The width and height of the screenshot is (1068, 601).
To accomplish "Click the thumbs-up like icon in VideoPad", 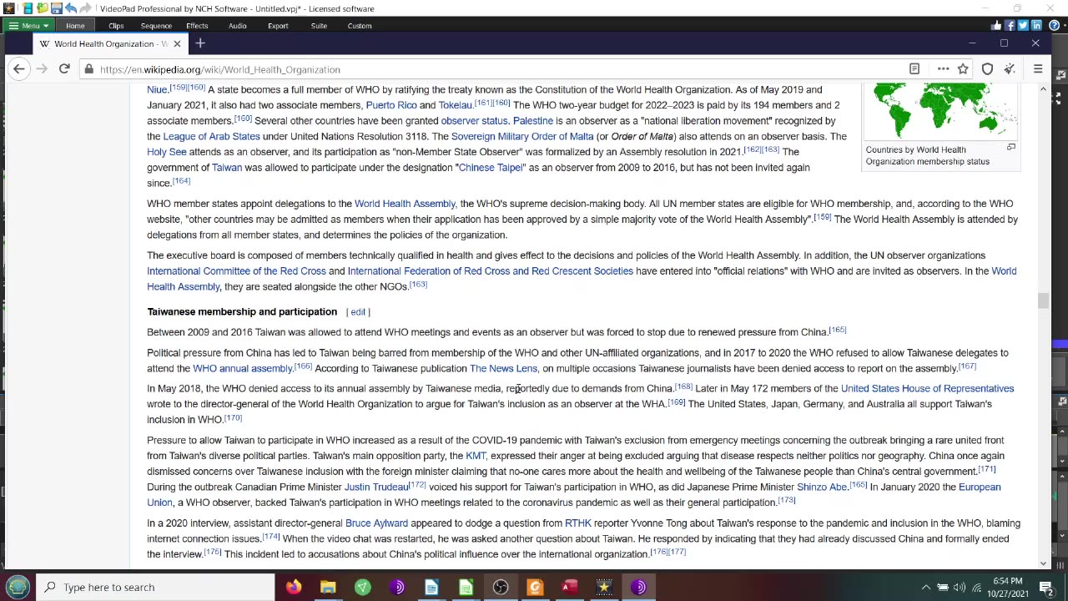I will click(x=996, y=26).
